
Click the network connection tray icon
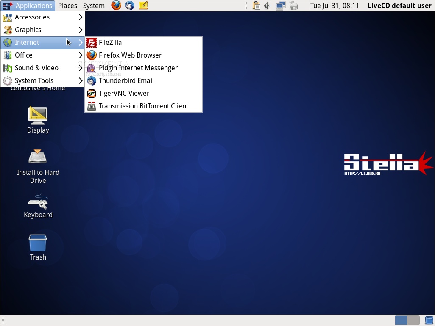tap(281, 6)
